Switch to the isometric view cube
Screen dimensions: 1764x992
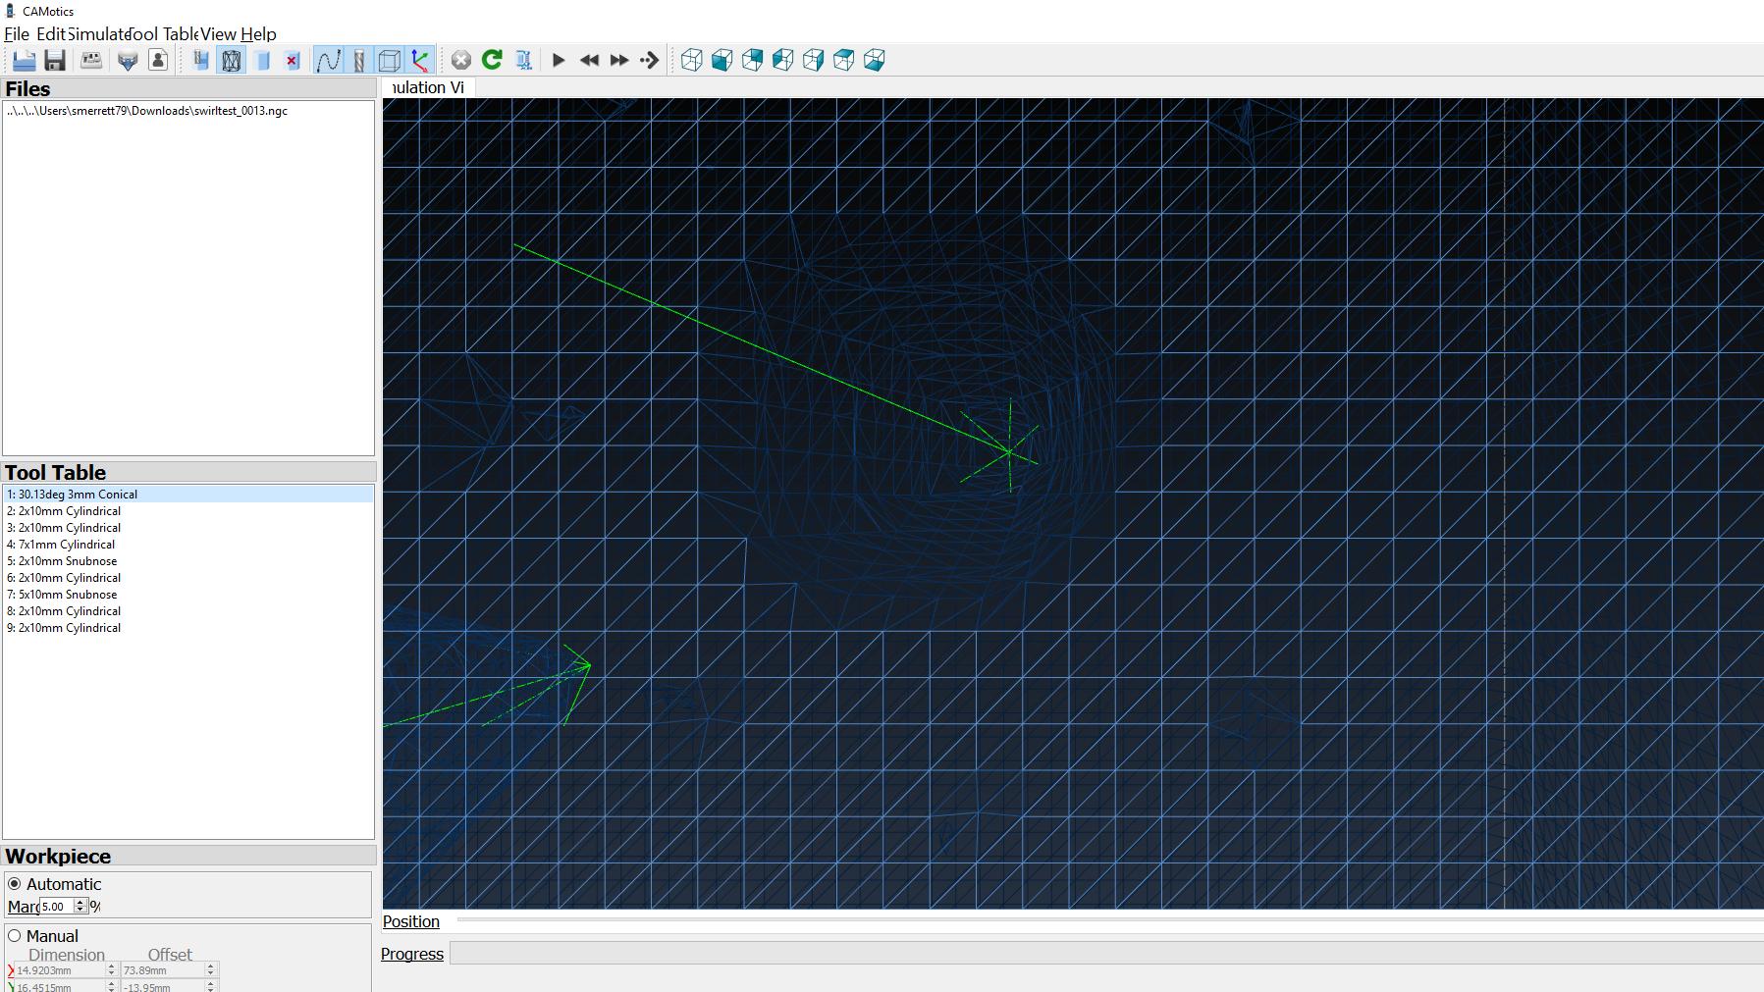coord(692,61)
